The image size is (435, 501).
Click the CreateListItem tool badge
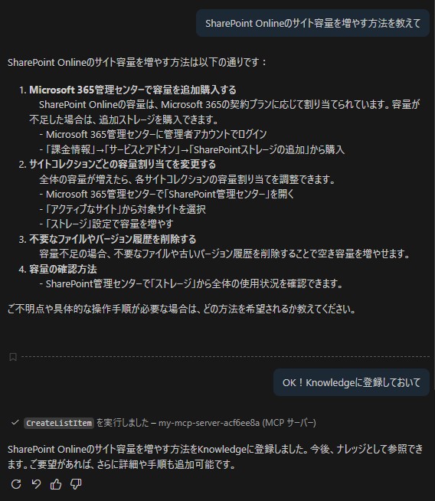(59, 423)
